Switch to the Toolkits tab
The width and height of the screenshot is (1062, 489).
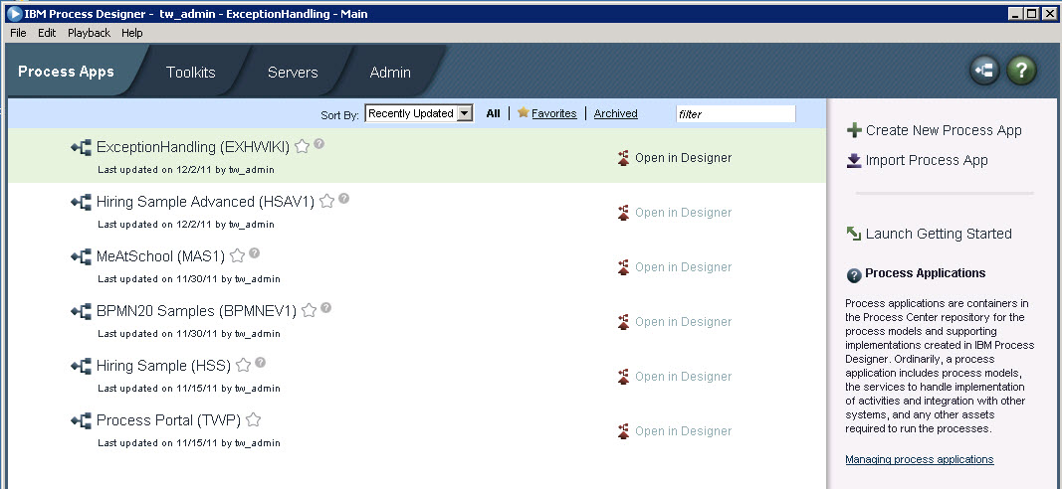190,73
